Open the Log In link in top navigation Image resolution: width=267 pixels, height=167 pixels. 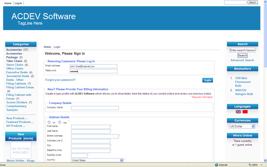18,3
